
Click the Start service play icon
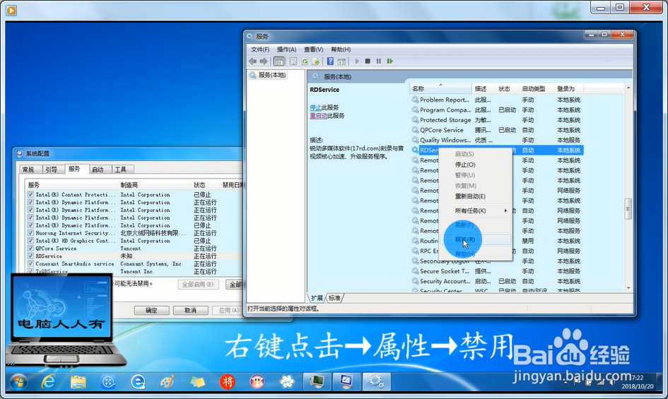[x=357, y=61]
